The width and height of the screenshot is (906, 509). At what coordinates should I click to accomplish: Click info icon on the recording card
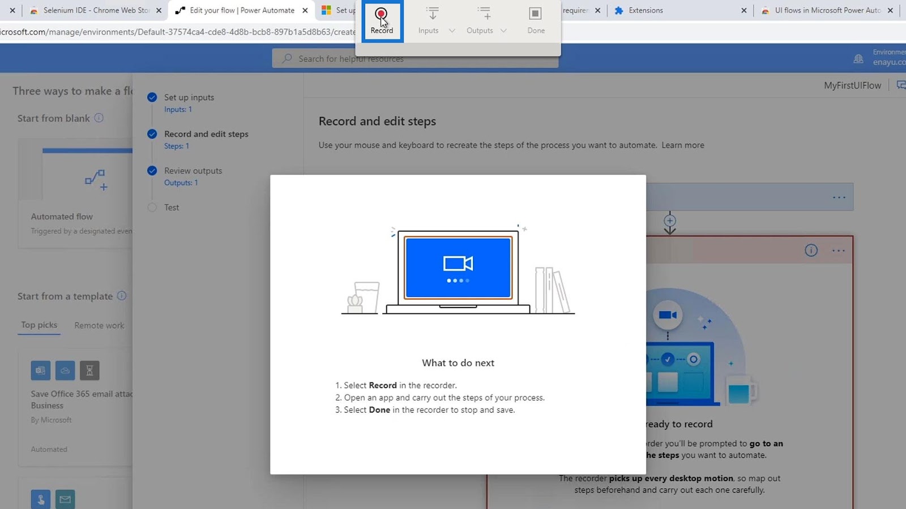pyautogui.click(x=811, y=251)
